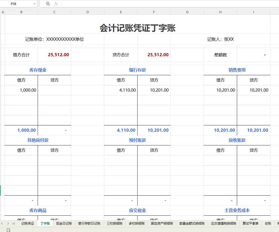Select column D header
The width and height of the screenshot is (279, 232).
click(x=87, y=12)
